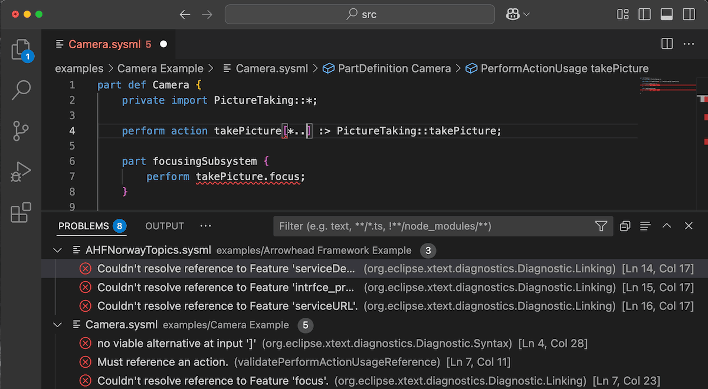This screenshot has height=389, width=708.
Task: Go back using the left arrow
Action: [x=185, y=14]
